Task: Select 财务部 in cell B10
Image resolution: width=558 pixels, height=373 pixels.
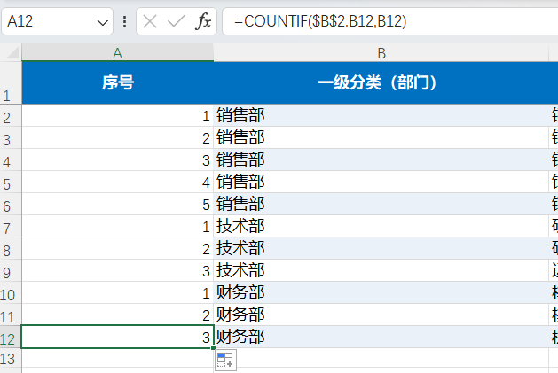Action: (381, 292)
